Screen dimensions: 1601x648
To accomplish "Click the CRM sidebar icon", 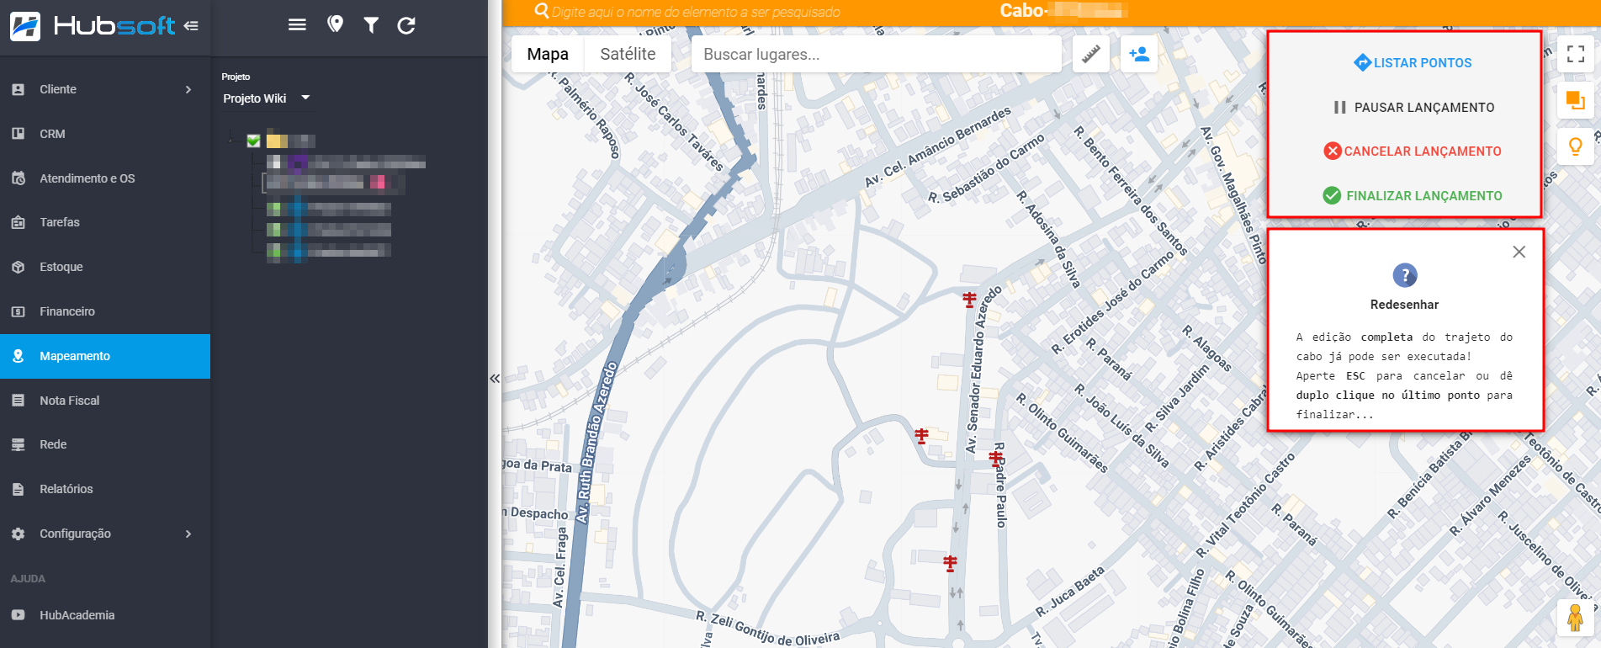I will 19,134.
